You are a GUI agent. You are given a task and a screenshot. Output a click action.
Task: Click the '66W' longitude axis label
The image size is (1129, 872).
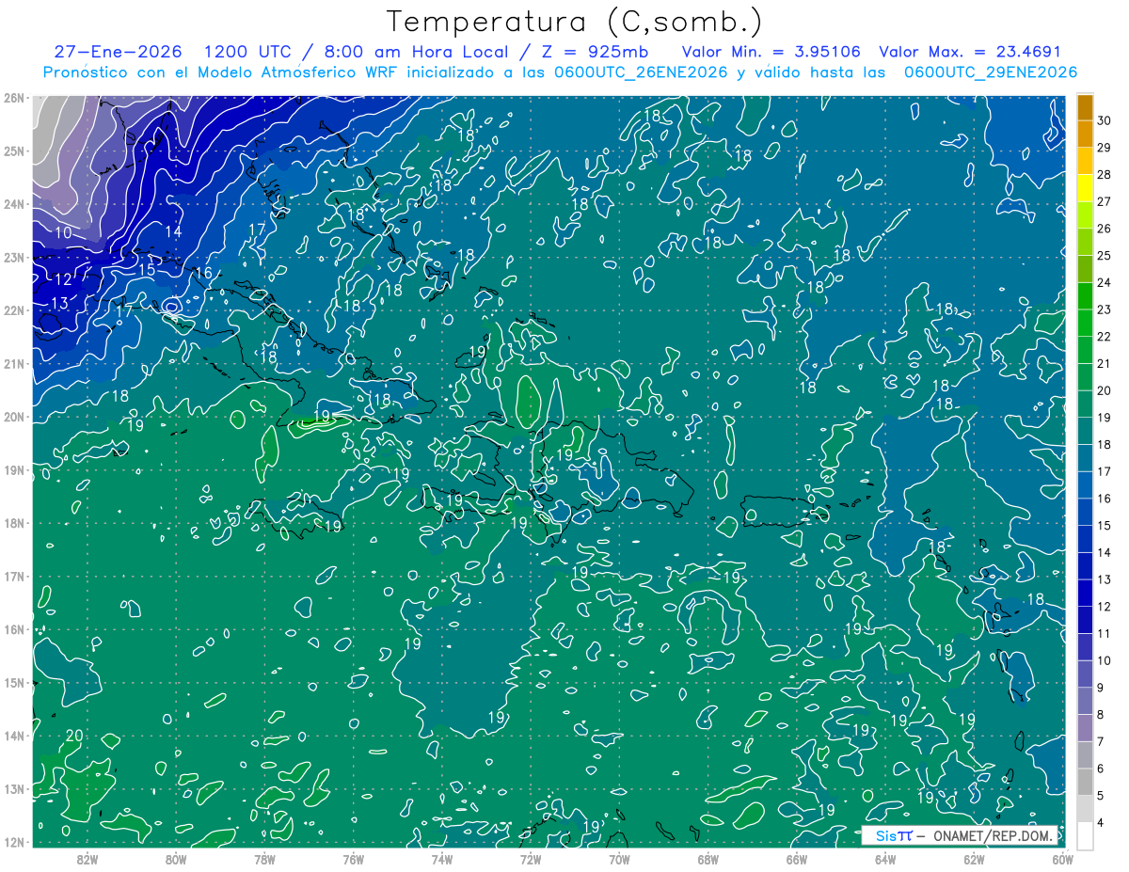click(796, 858)
